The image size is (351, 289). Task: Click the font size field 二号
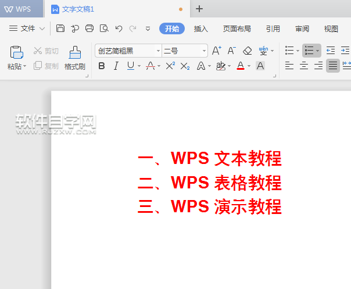[181, 51]
